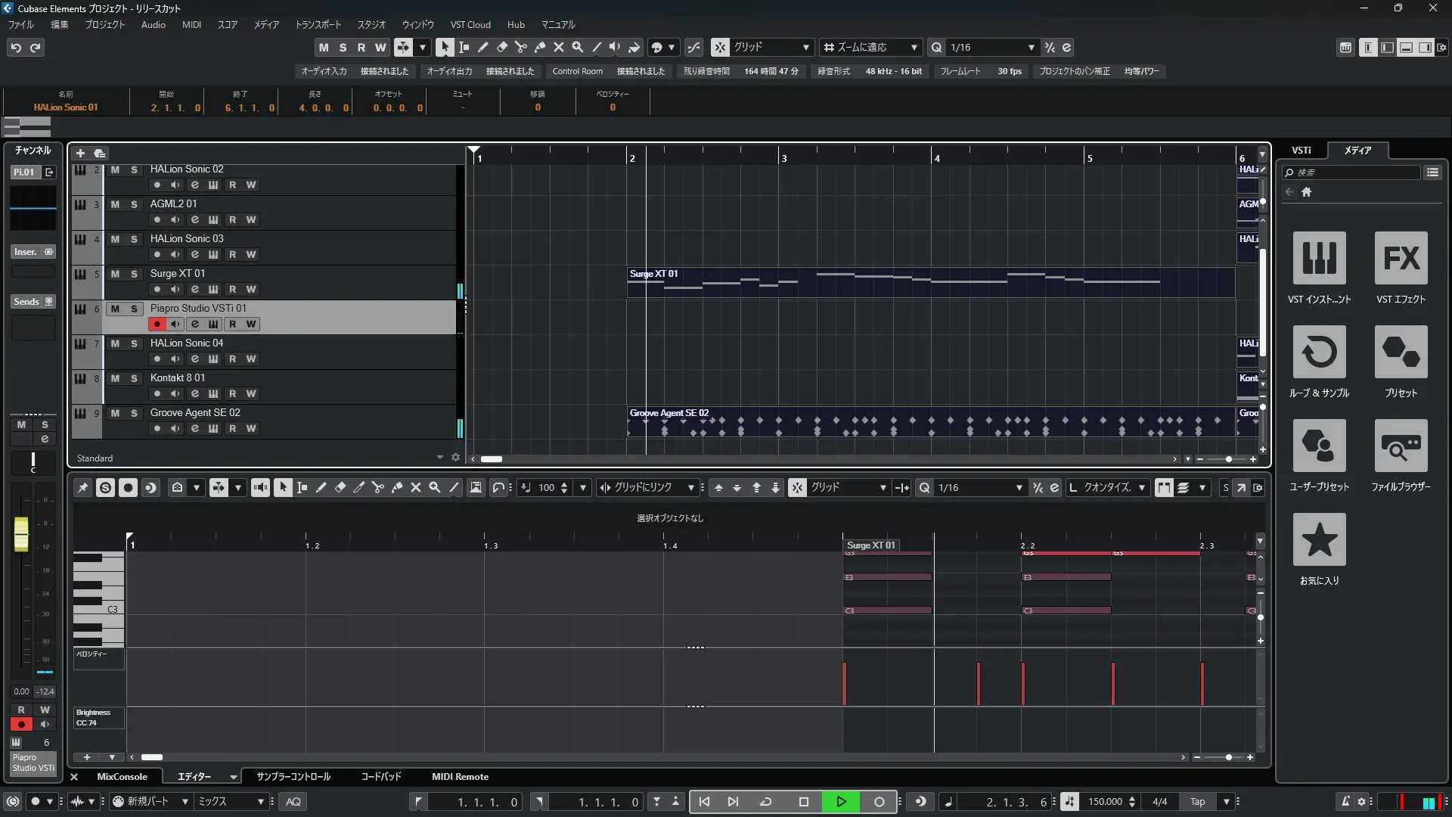Screen dimensions: 1452x817
Task: Open the Loops & Samples media tile
Action: (x=1319, y=352)
